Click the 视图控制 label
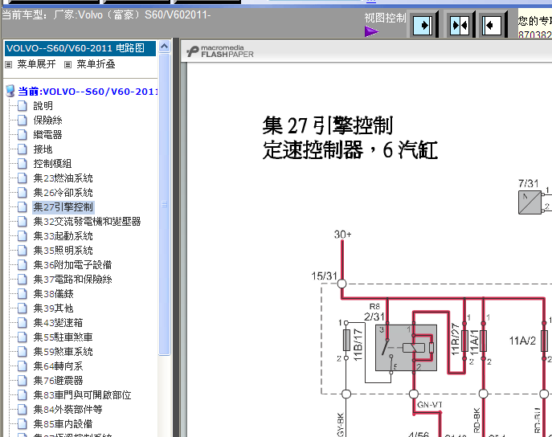 pyautogui.click(x=385, y=18)
